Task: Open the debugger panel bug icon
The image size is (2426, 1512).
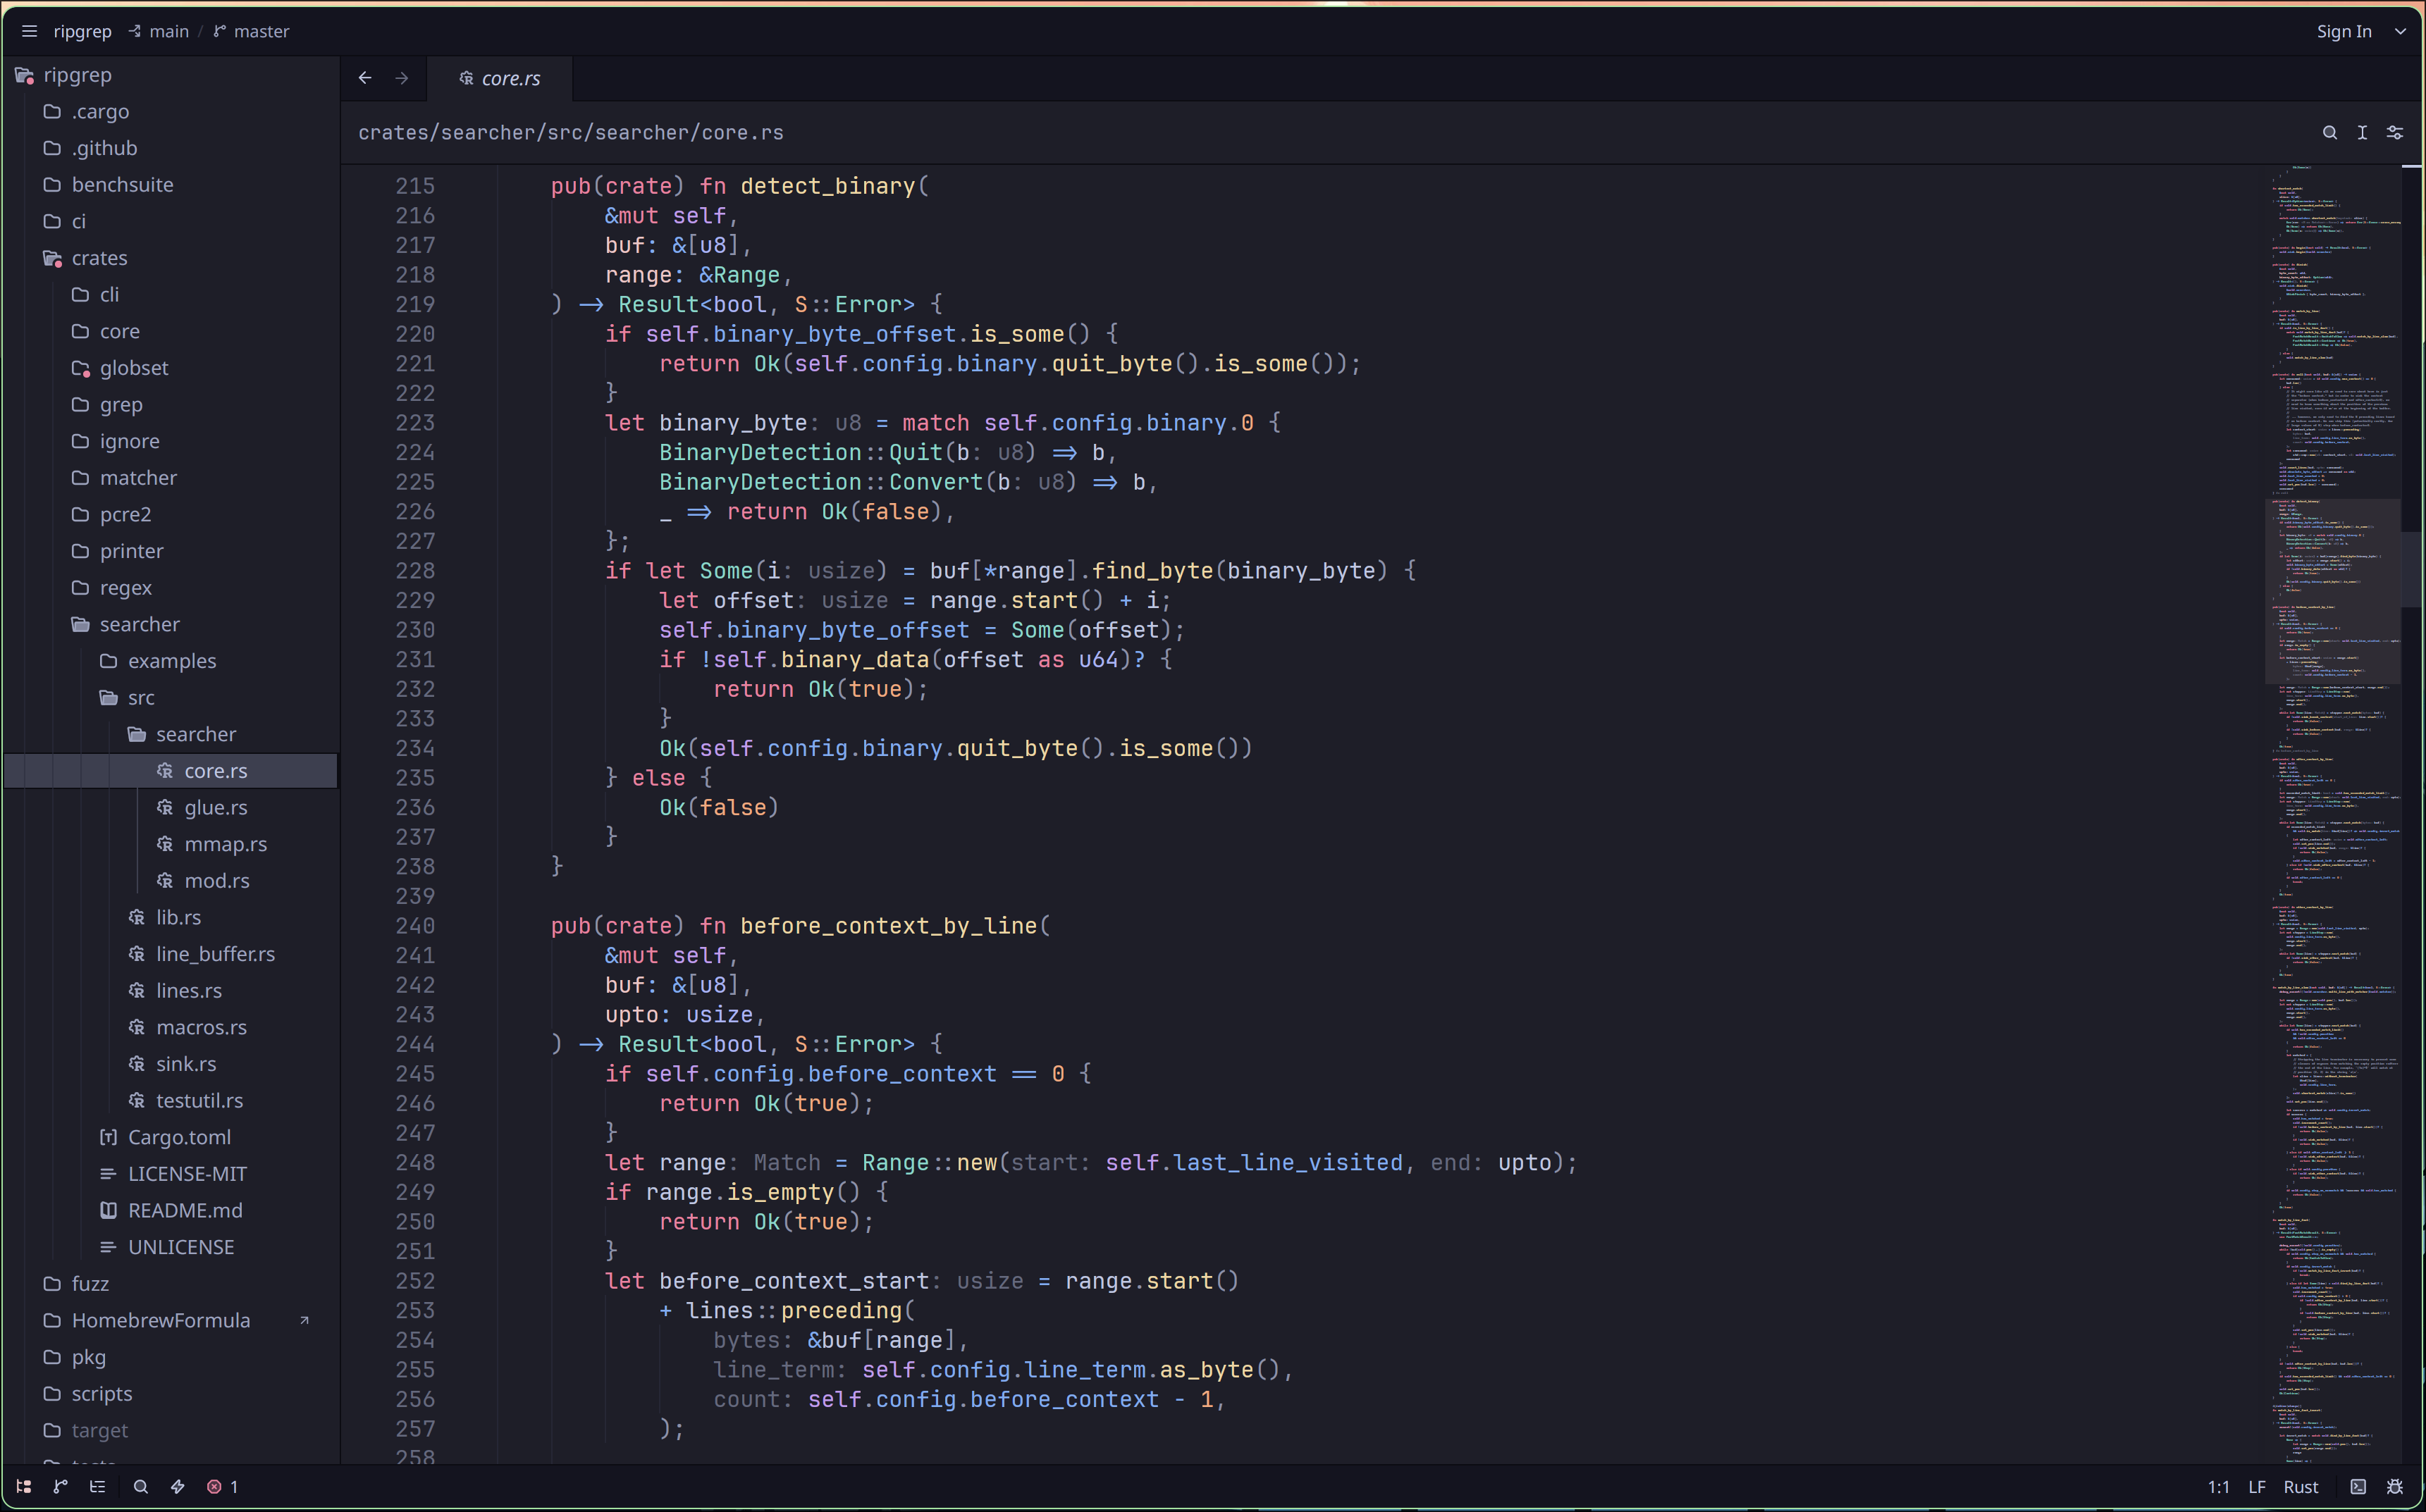Action: tap(2395, 1486)
